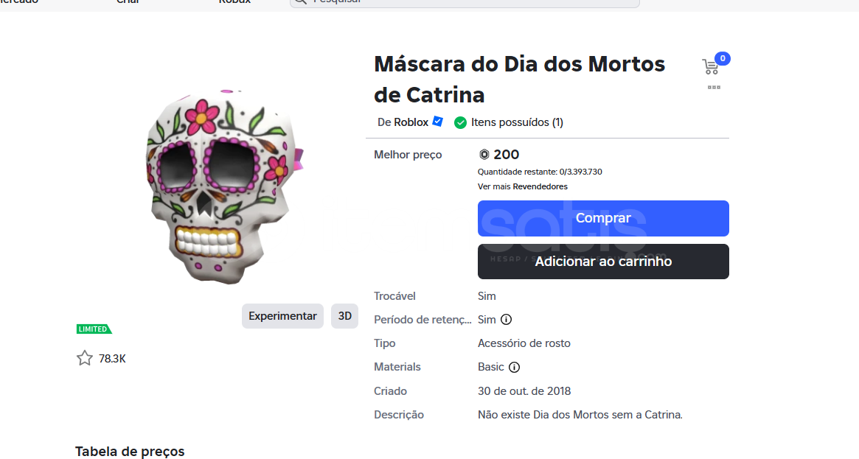Click the blue verified badge beside Roblox

click(438, 122)
